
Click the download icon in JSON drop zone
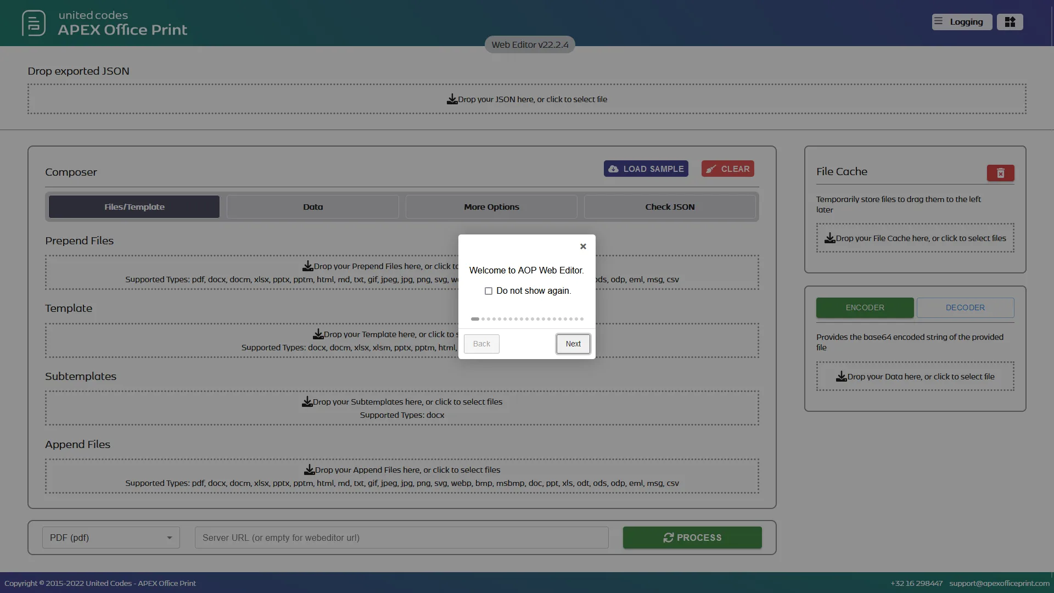(452, 99)
